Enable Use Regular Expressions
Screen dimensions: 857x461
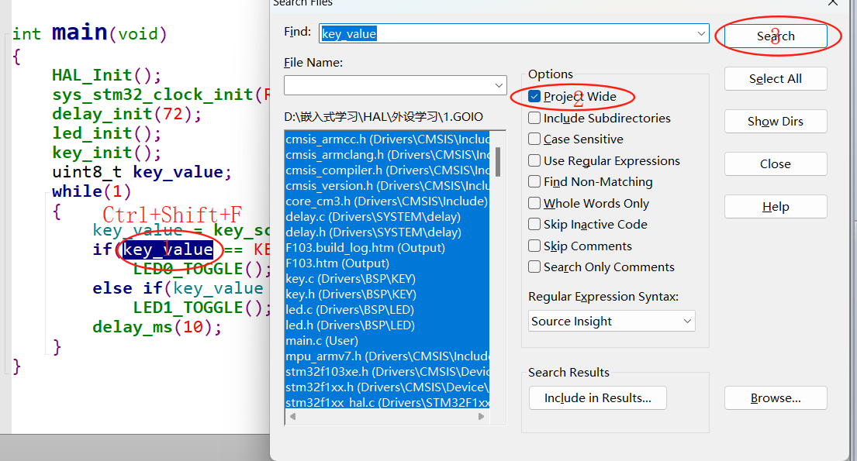[x=534, y=160]
